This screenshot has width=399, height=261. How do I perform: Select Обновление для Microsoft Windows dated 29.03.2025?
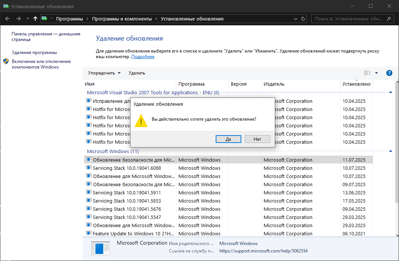[228, 225]
